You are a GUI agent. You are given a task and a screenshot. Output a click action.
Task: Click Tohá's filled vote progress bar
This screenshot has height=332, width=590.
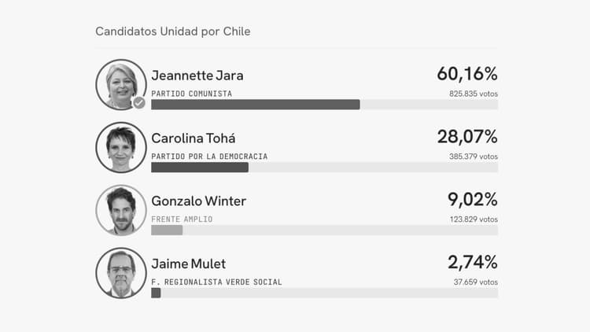pos(200,168)
